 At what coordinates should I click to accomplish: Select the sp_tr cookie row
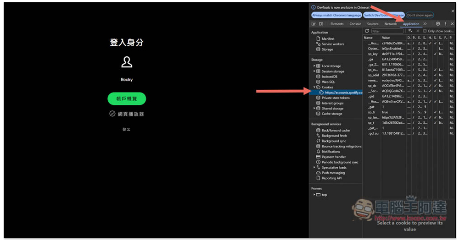pyautogui.click(x=409, y=112)
